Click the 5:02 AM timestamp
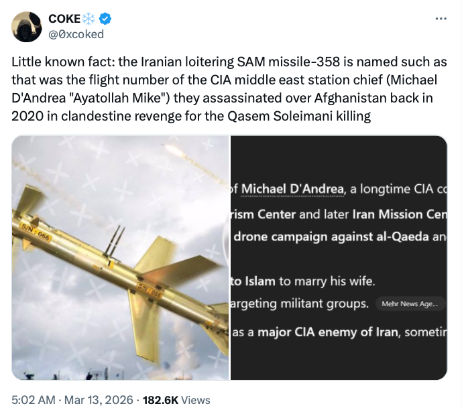 (34, 400)
